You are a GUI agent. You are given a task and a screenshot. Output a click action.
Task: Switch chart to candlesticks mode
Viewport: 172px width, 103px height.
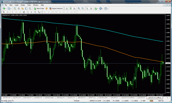[71, 8]
